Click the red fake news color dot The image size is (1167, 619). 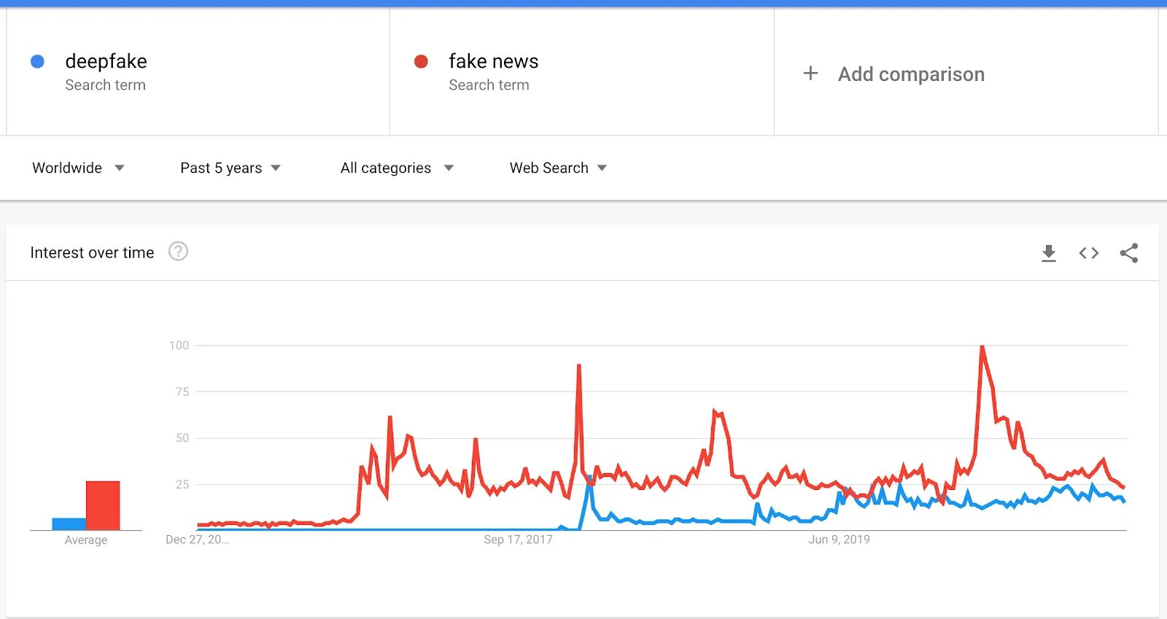tap(421, 61)
